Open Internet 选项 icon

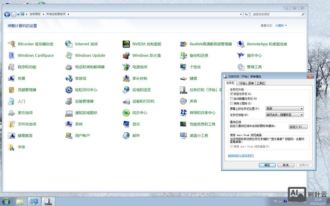pos(69,44)
